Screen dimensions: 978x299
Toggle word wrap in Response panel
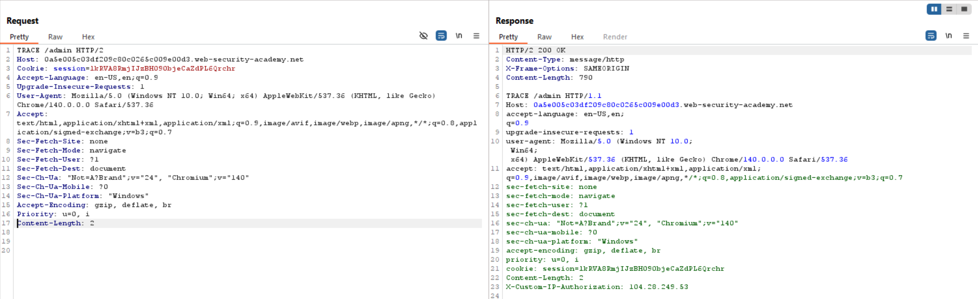(931, 36)
